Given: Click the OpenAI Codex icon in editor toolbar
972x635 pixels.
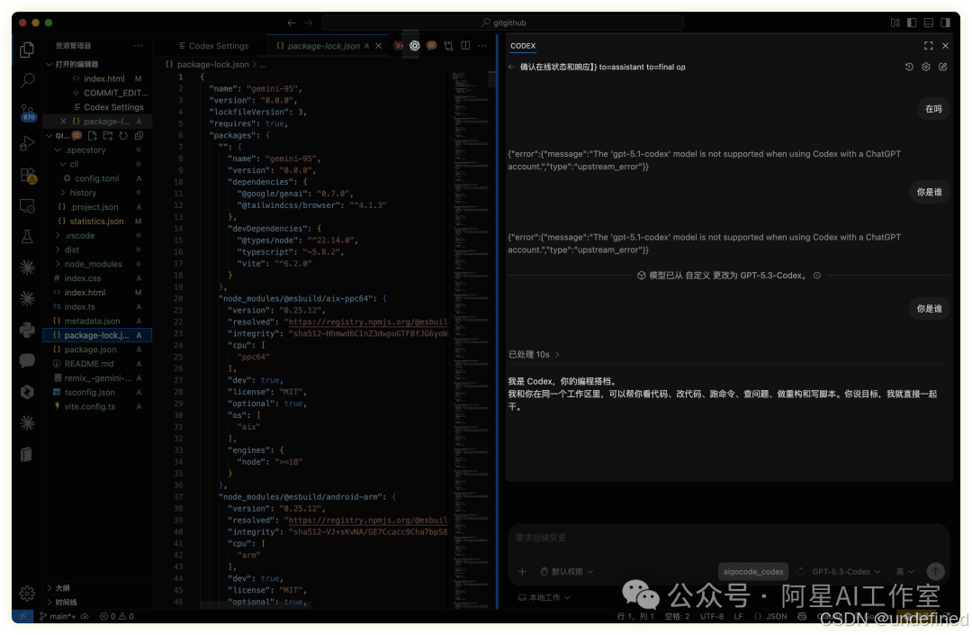Looking at the screenshot, I should (x=415, y=46).
